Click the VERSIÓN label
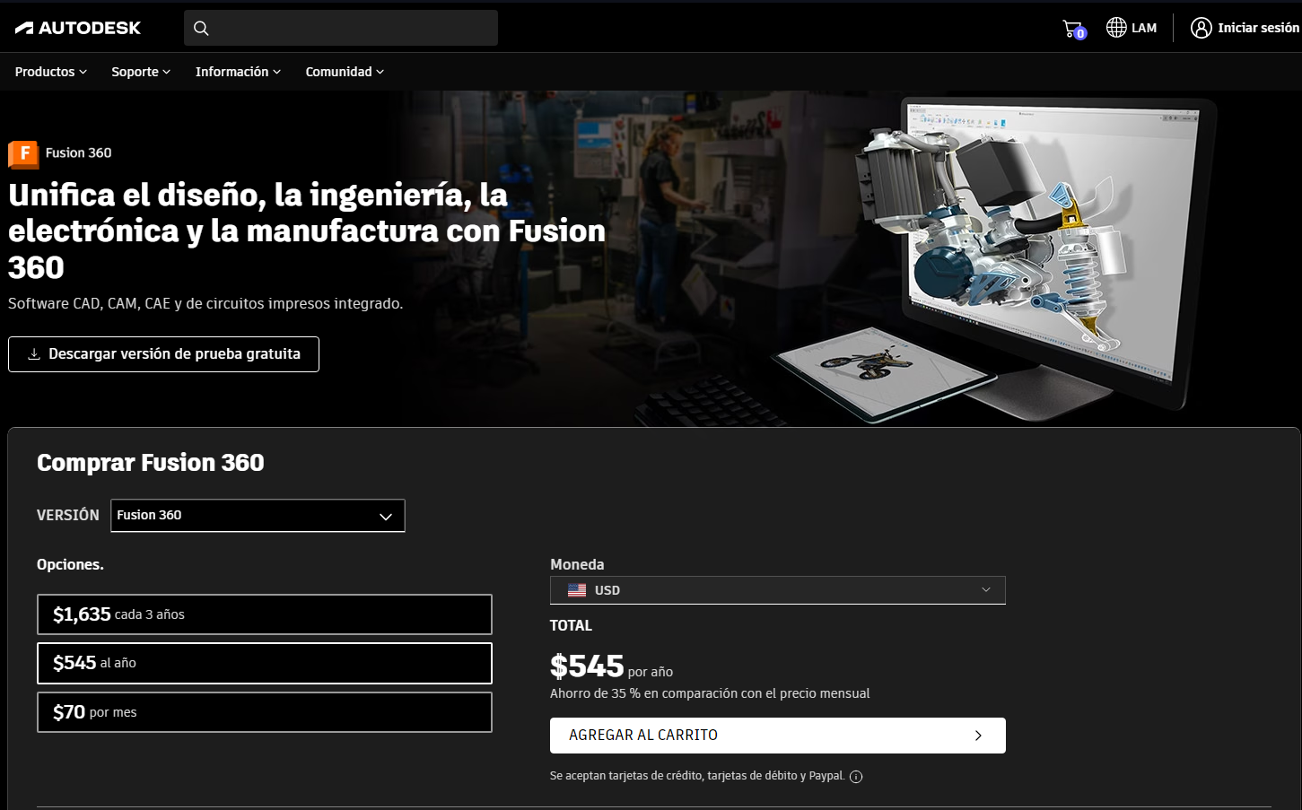Image resolution: width=1302 pixels, height=810 pixels. point(68,515)
